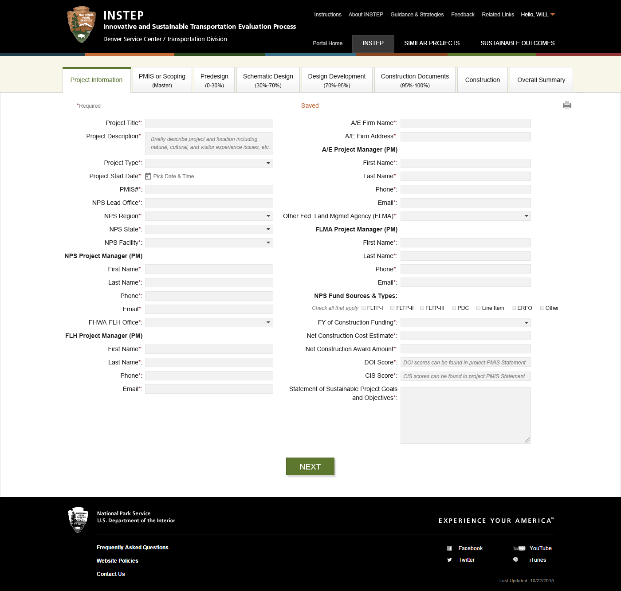Check the Line Item funding checkbox
Viewport: 621px width, 591px height.
(x=478, y=307)
